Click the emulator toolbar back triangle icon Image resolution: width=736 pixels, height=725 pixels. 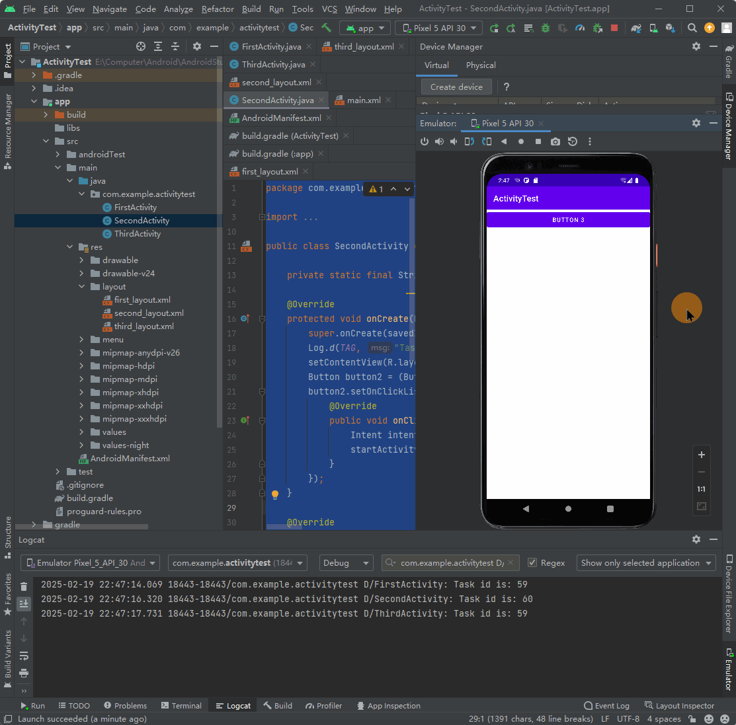pyautogui.click(x=504, y=141)
